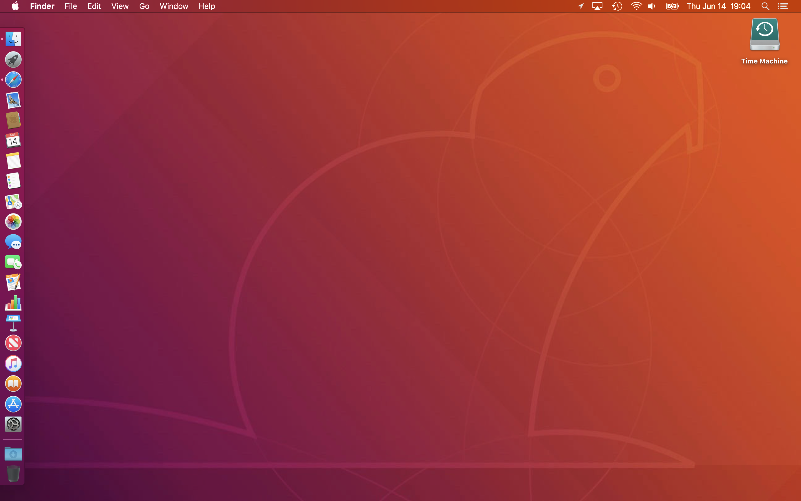Open App Store icon in dock

pyautogui.click(x=13, y=404)
